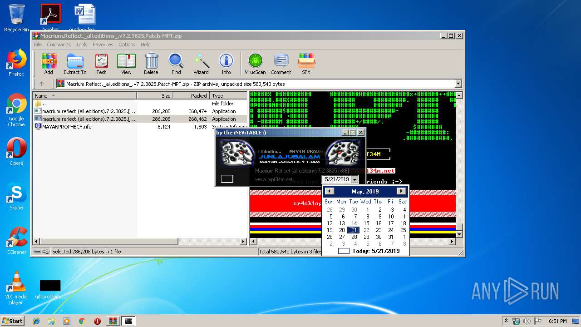Select the parent folder '..' row
This screenshot has height=327, width=581.
(140, 104)
